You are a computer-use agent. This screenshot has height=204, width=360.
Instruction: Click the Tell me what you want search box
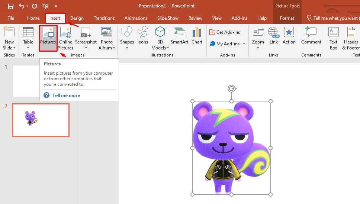[x=333, y=18]
